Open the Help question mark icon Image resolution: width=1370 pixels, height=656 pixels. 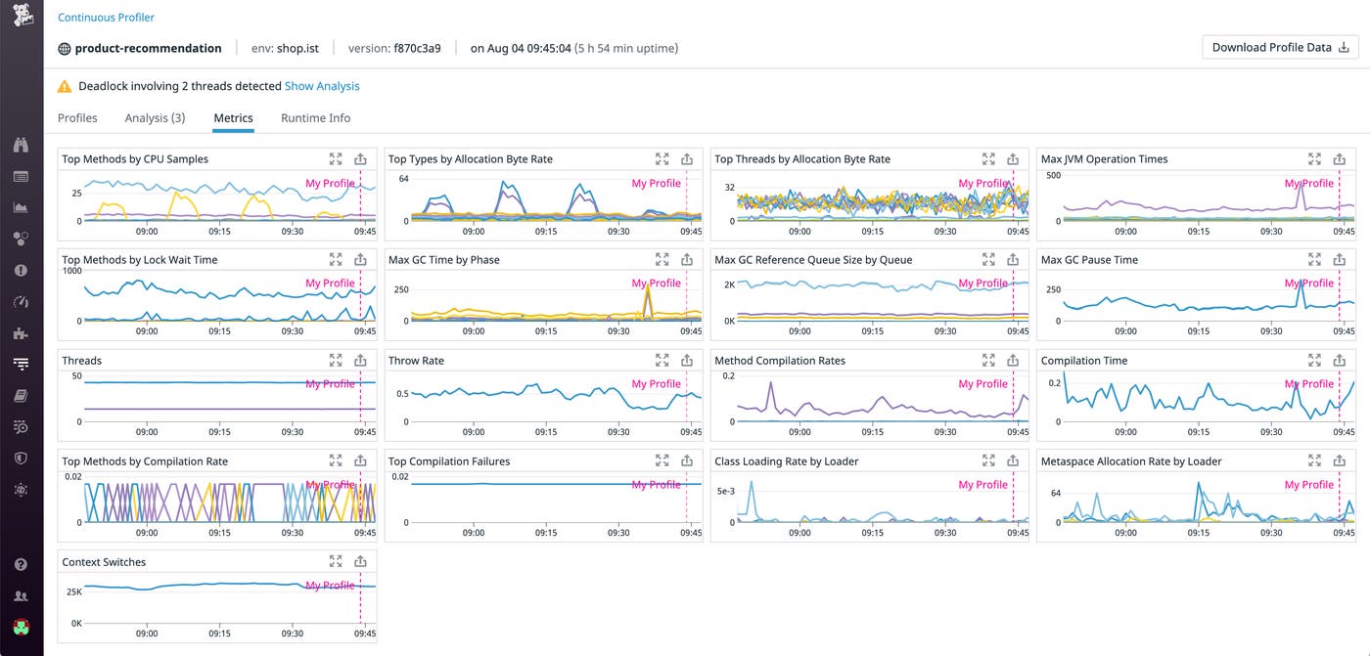click(22, 564)
